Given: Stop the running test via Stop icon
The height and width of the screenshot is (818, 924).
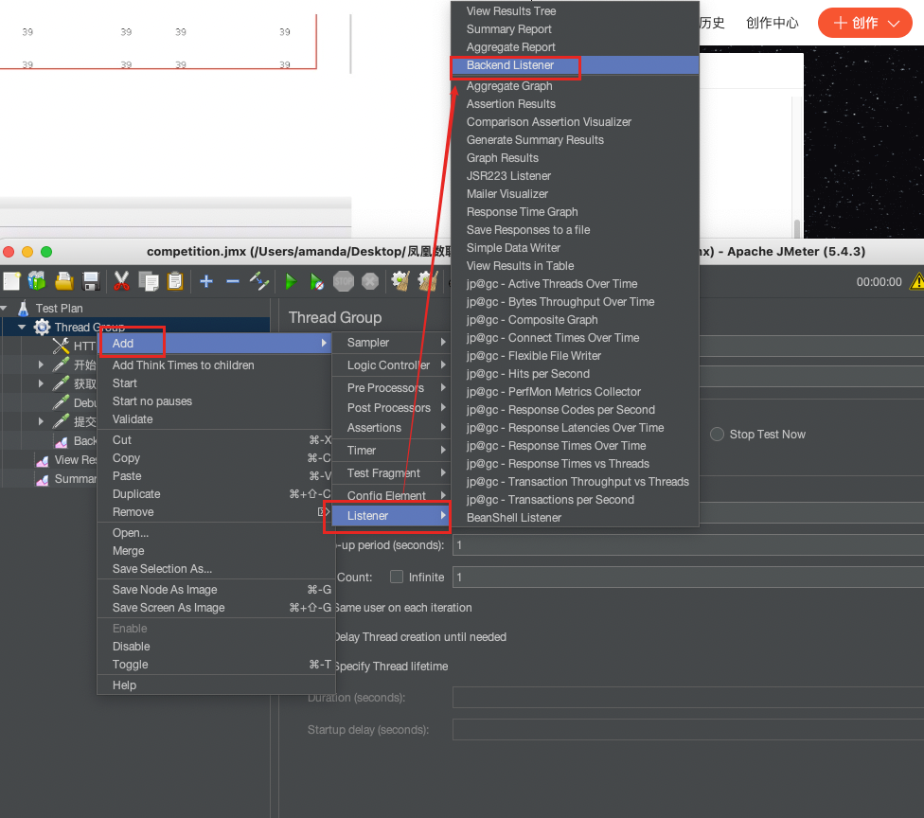Looking at the screenshot, I should [342, 281].
